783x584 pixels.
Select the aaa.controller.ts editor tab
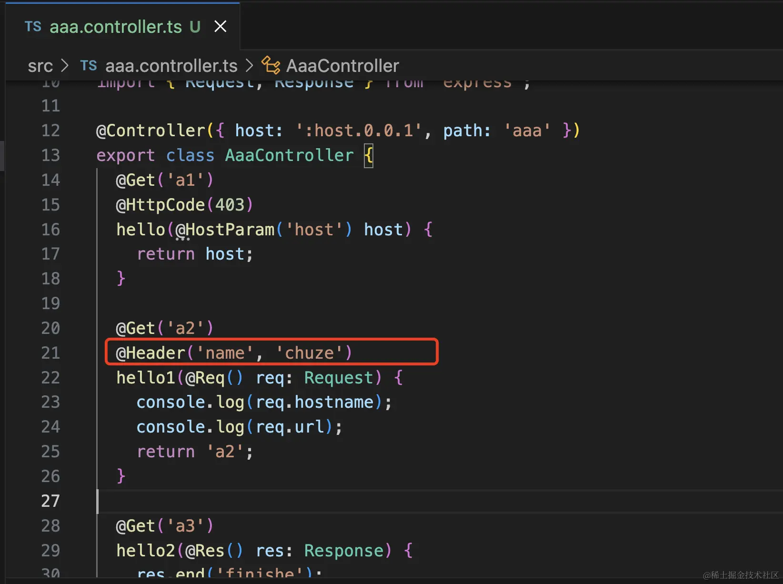[x=122, y=26]
